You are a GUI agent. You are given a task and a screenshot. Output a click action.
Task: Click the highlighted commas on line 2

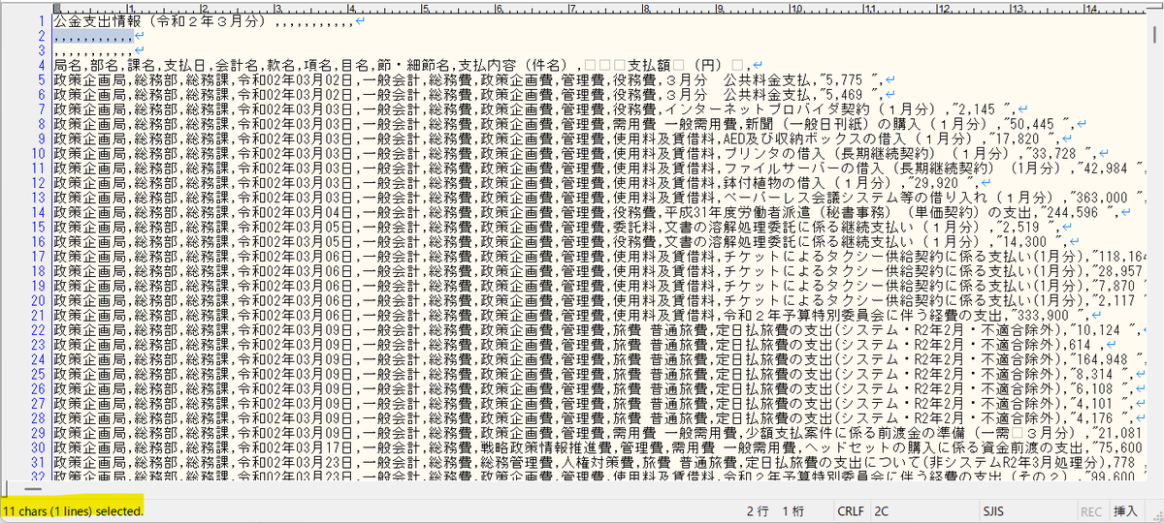[89, 36]
